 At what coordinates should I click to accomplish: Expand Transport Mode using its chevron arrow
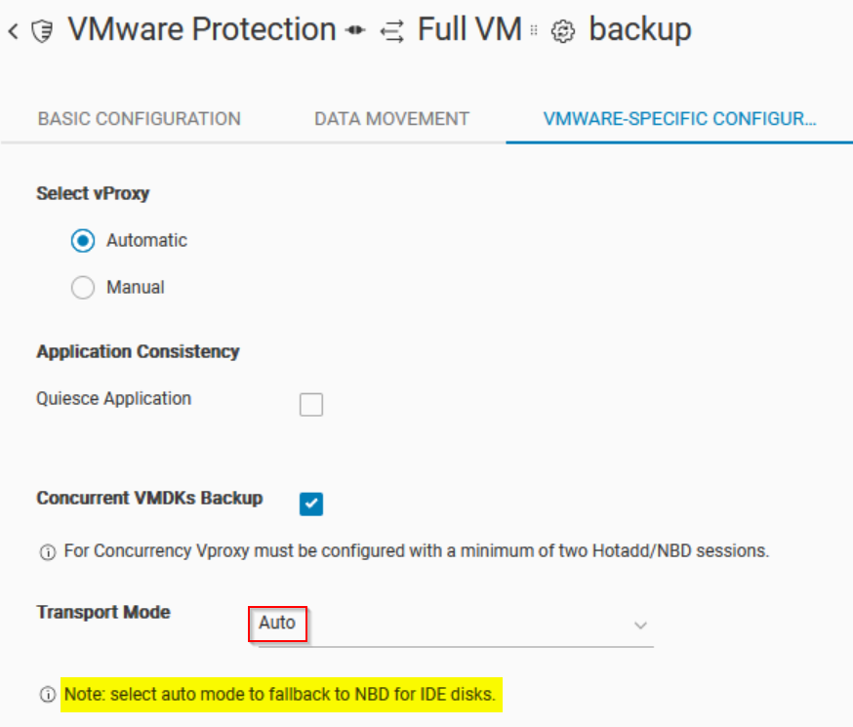[x=640, y=625]
